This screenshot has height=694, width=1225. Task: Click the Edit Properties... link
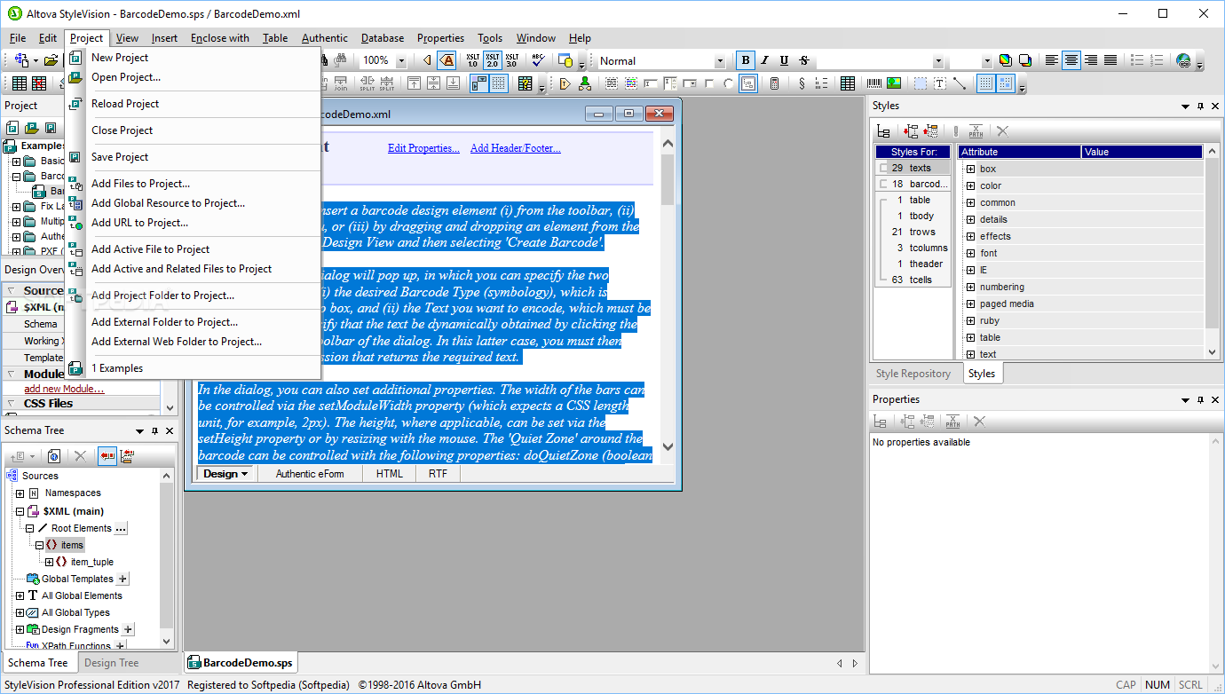pos(423,148)
